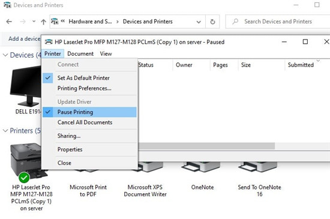Open the address bar history dropdown

199,22
